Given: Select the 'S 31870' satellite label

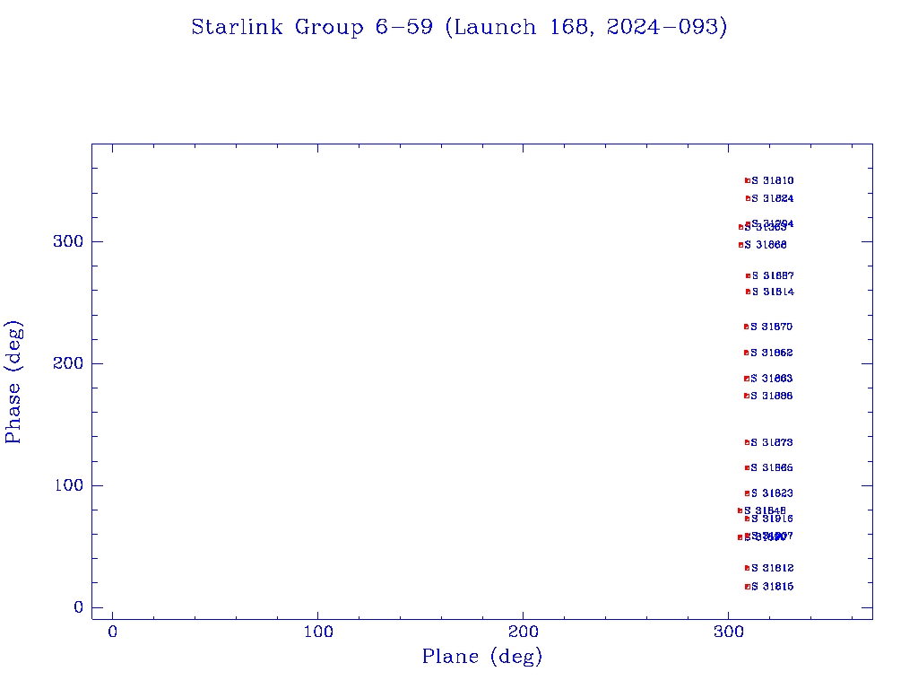Looking at the screenshot, I should (x=772, y=327).
